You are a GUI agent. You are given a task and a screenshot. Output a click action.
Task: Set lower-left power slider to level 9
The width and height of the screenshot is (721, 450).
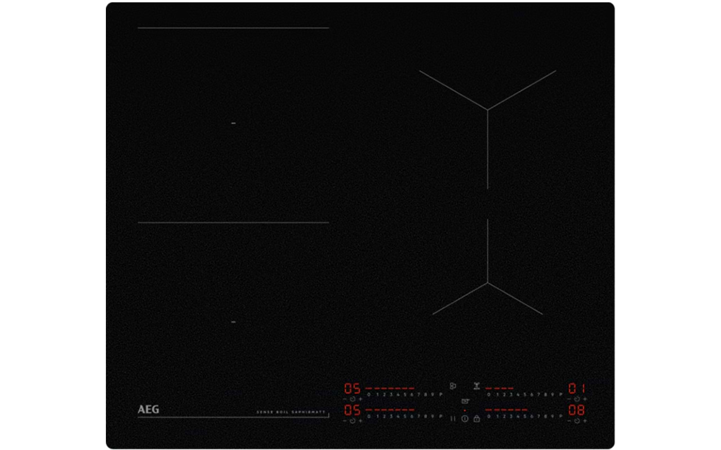pyautogui.click(x=433, y=416)
